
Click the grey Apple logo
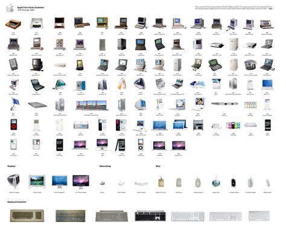coord(10,8)
